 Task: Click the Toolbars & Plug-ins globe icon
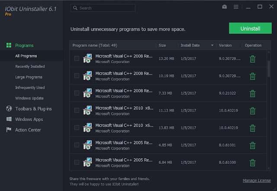coord(9,108)
